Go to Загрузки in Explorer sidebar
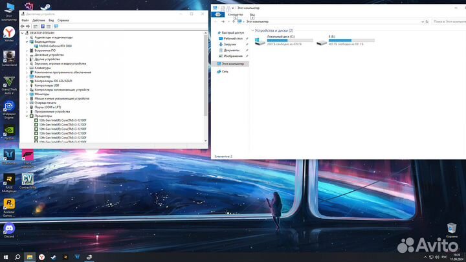Screen dimensions: 466x262 tap(230, 44)
